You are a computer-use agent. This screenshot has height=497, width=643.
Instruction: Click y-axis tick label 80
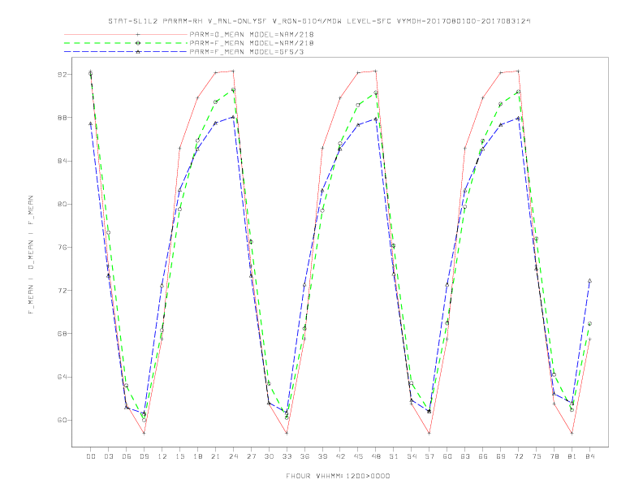(62, 204)
